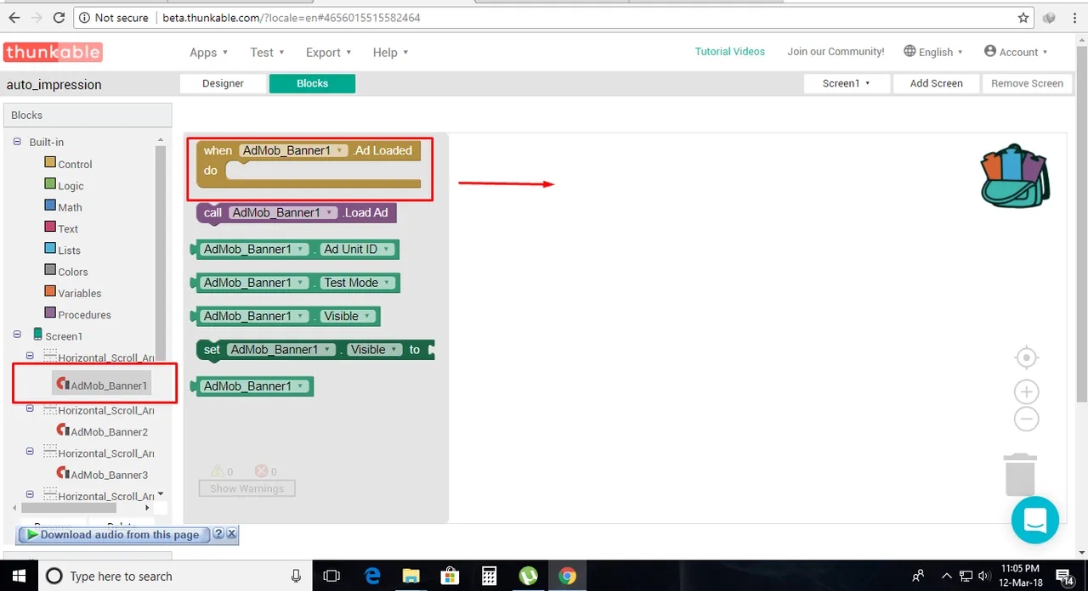Zoom out with the minus icon
This screenshot has width=1088, height=591.
tap(1027, 419)
